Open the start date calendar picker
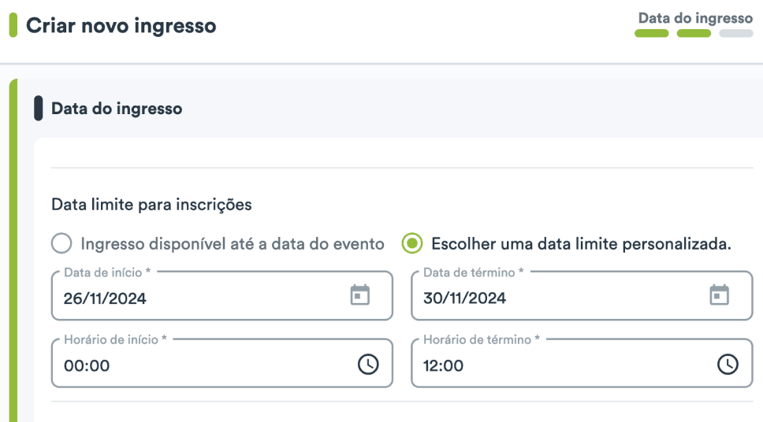763x422 pixels. coord(360,295)
